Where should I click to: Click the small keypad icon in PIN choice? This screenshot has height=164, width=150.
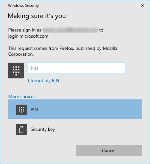pos(21,110)
